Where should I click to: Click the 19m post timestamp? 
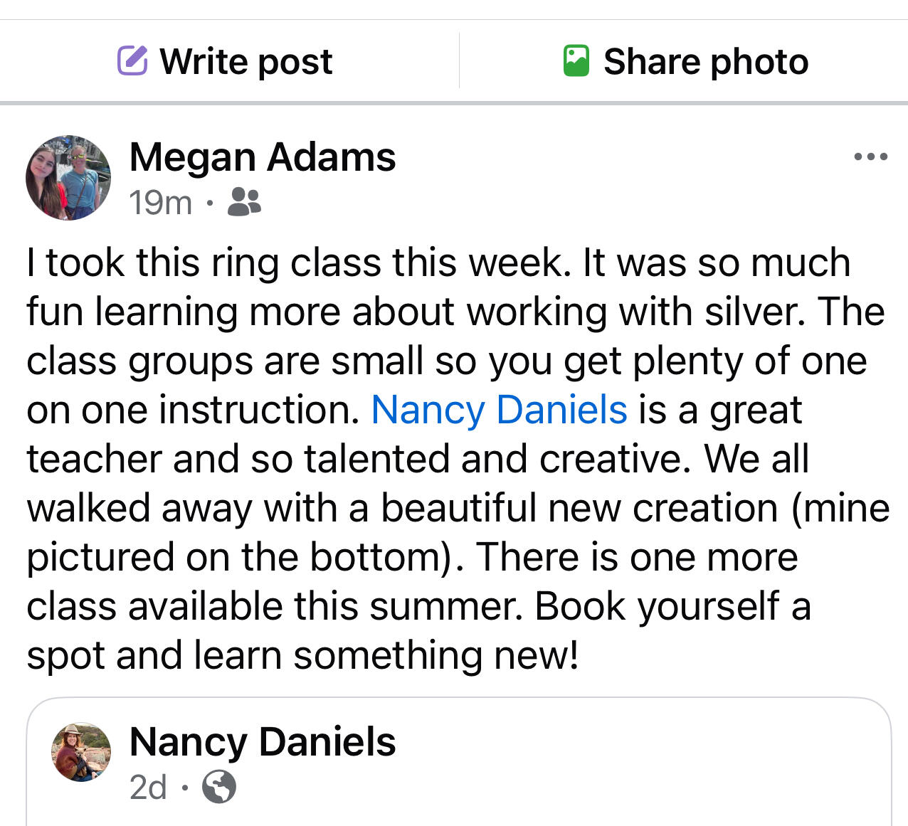(160, 203)
